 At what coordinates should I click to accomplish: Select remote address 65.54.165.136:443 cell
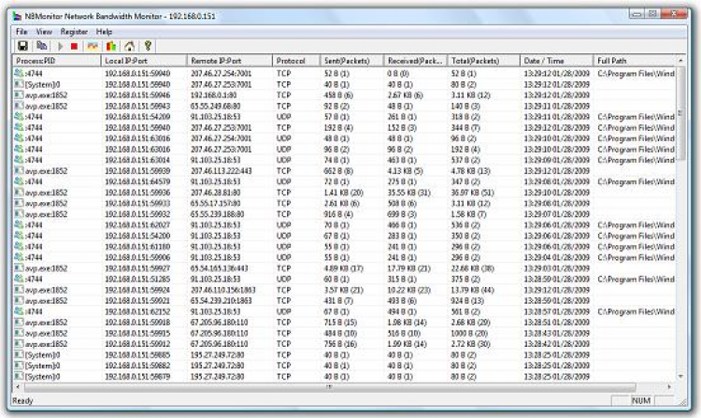219,268
